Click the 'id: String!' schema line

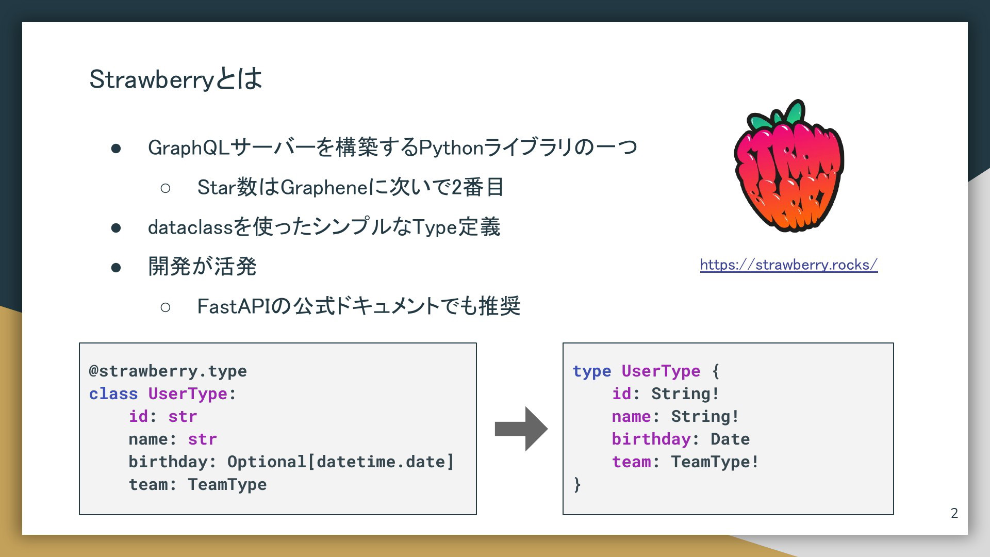[x=666, y=394]
